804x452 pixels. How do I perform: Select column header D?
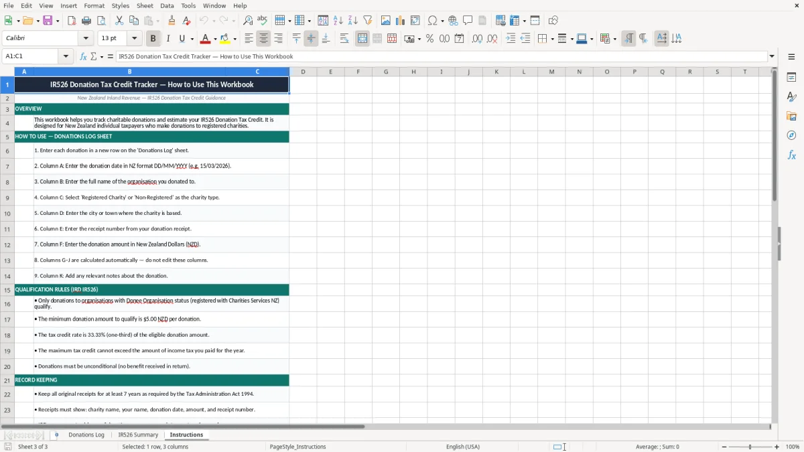pos(303,72)
